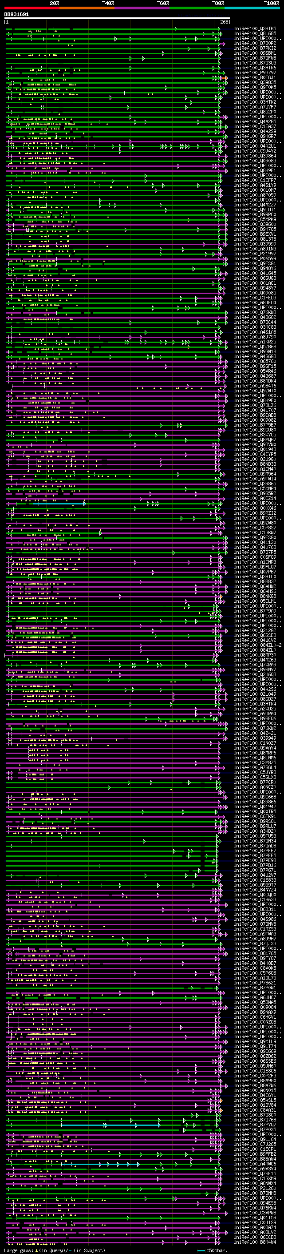Select hit label UniRef100_Q76KW3
The width and height of the screenshot is (284, 1254).
255,313
